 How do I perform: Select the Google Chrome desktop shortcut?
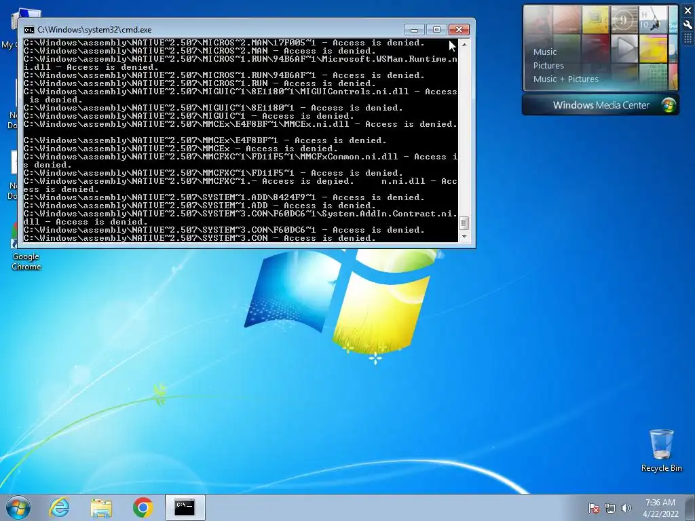[x=26, y=248]
